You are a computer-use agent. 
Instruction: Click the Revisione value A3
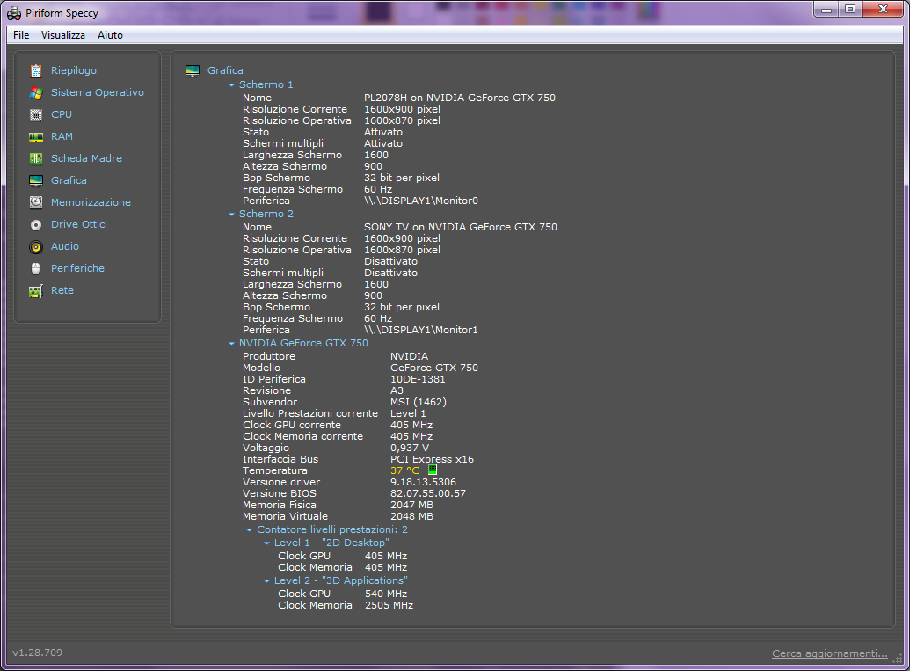397,390
